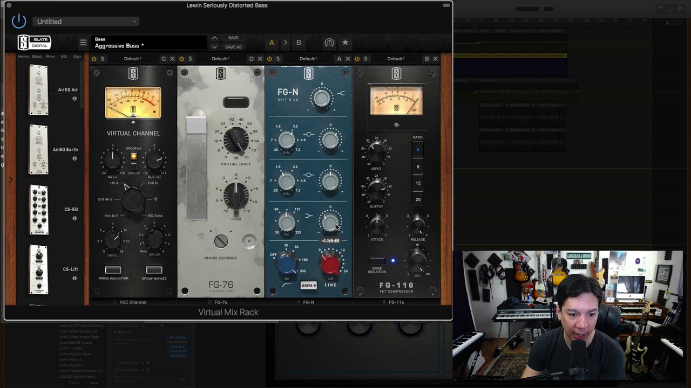Screen dimensions: 691x388
Task: Click the Slate Digital logo
Action: [x=35, y=43]
